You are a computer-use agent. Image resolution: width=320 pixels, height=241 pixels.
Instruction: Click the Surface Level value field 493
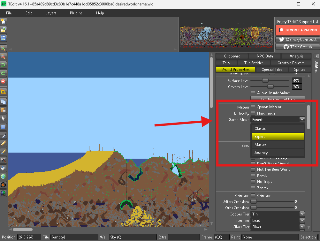pos(297,81)
